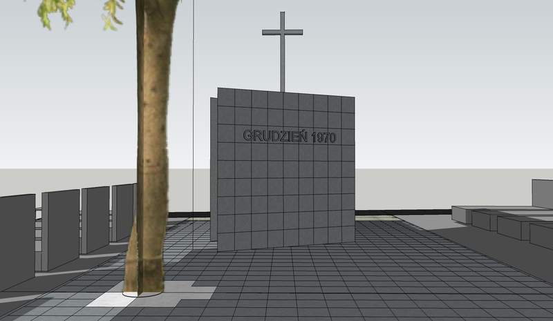Select the GRUDZIEŃ 1970 inscription text
The image size is (553, 321).
289,137
